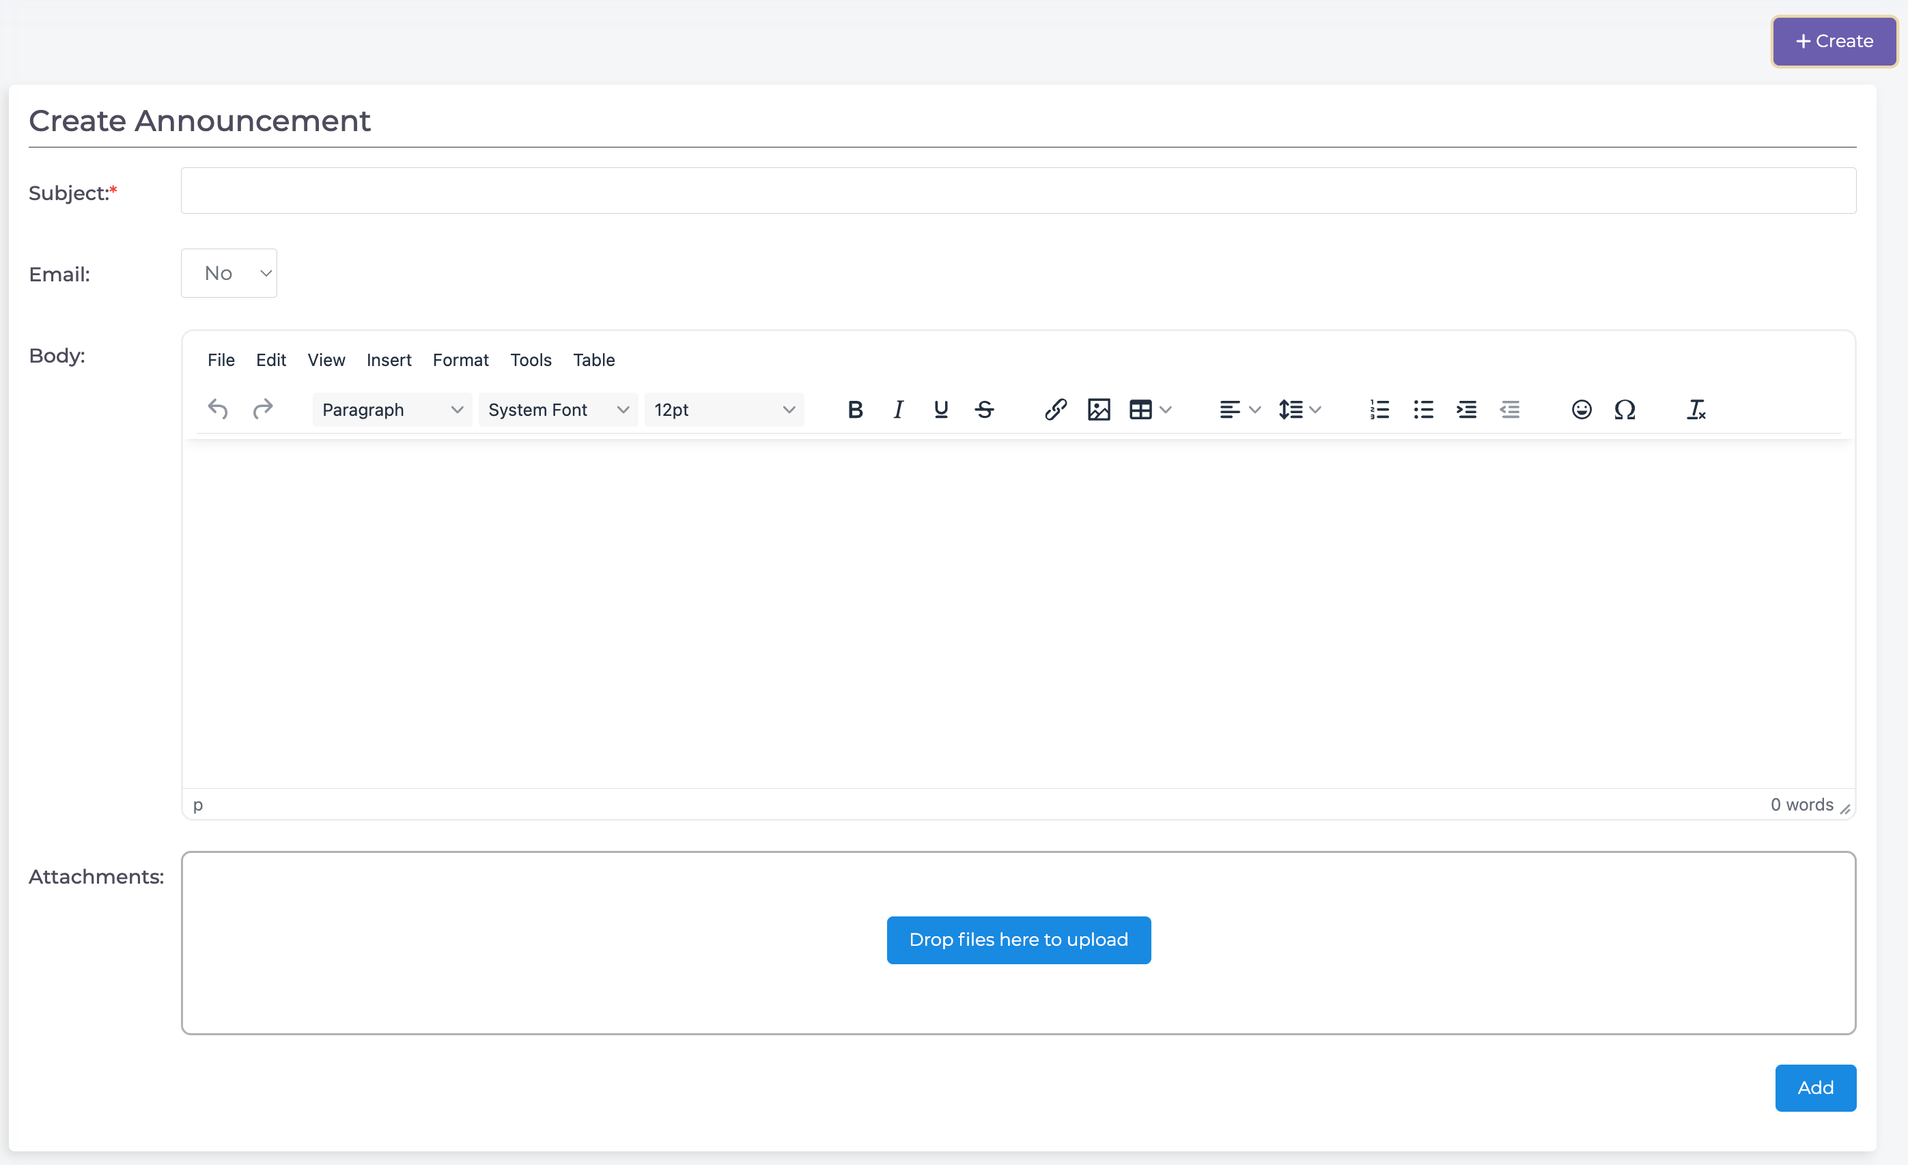The image size is (1908, 1165).
Task: Clear formatting with the Tx icon
Action: point(1696,410)
